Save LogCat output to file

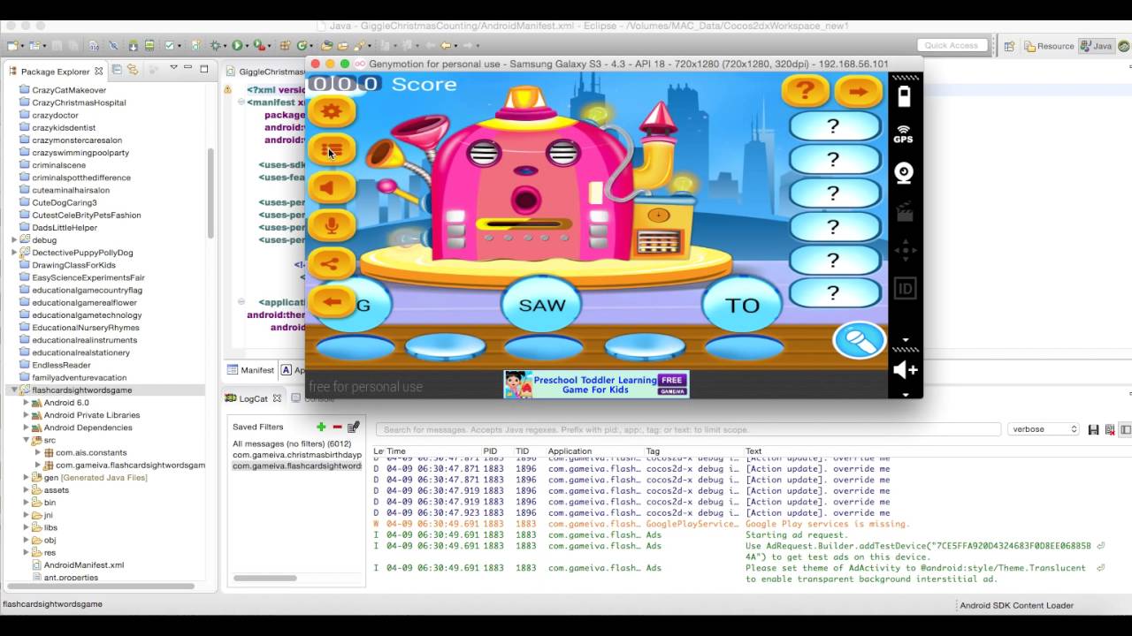1093,429
